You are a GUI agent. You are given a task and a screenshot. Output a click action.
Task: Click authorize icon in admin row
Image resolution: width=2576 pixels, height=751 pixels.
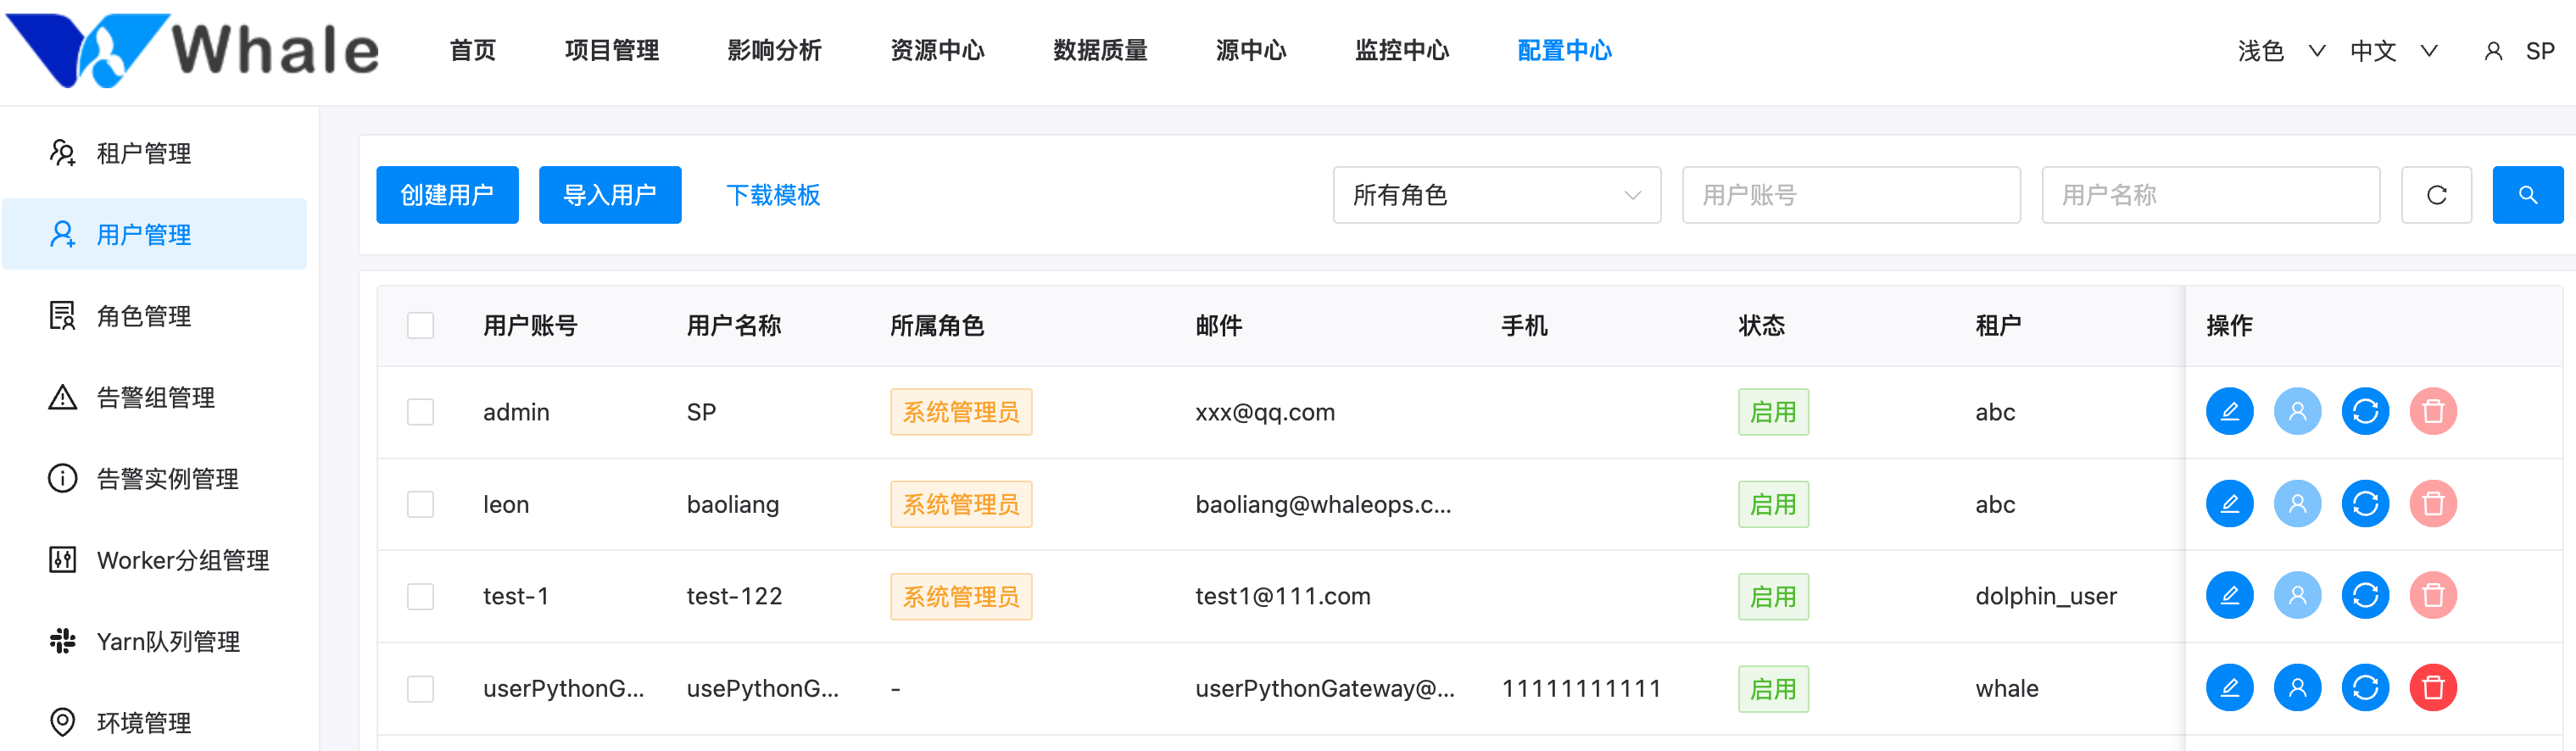[x=2297, y=411]
